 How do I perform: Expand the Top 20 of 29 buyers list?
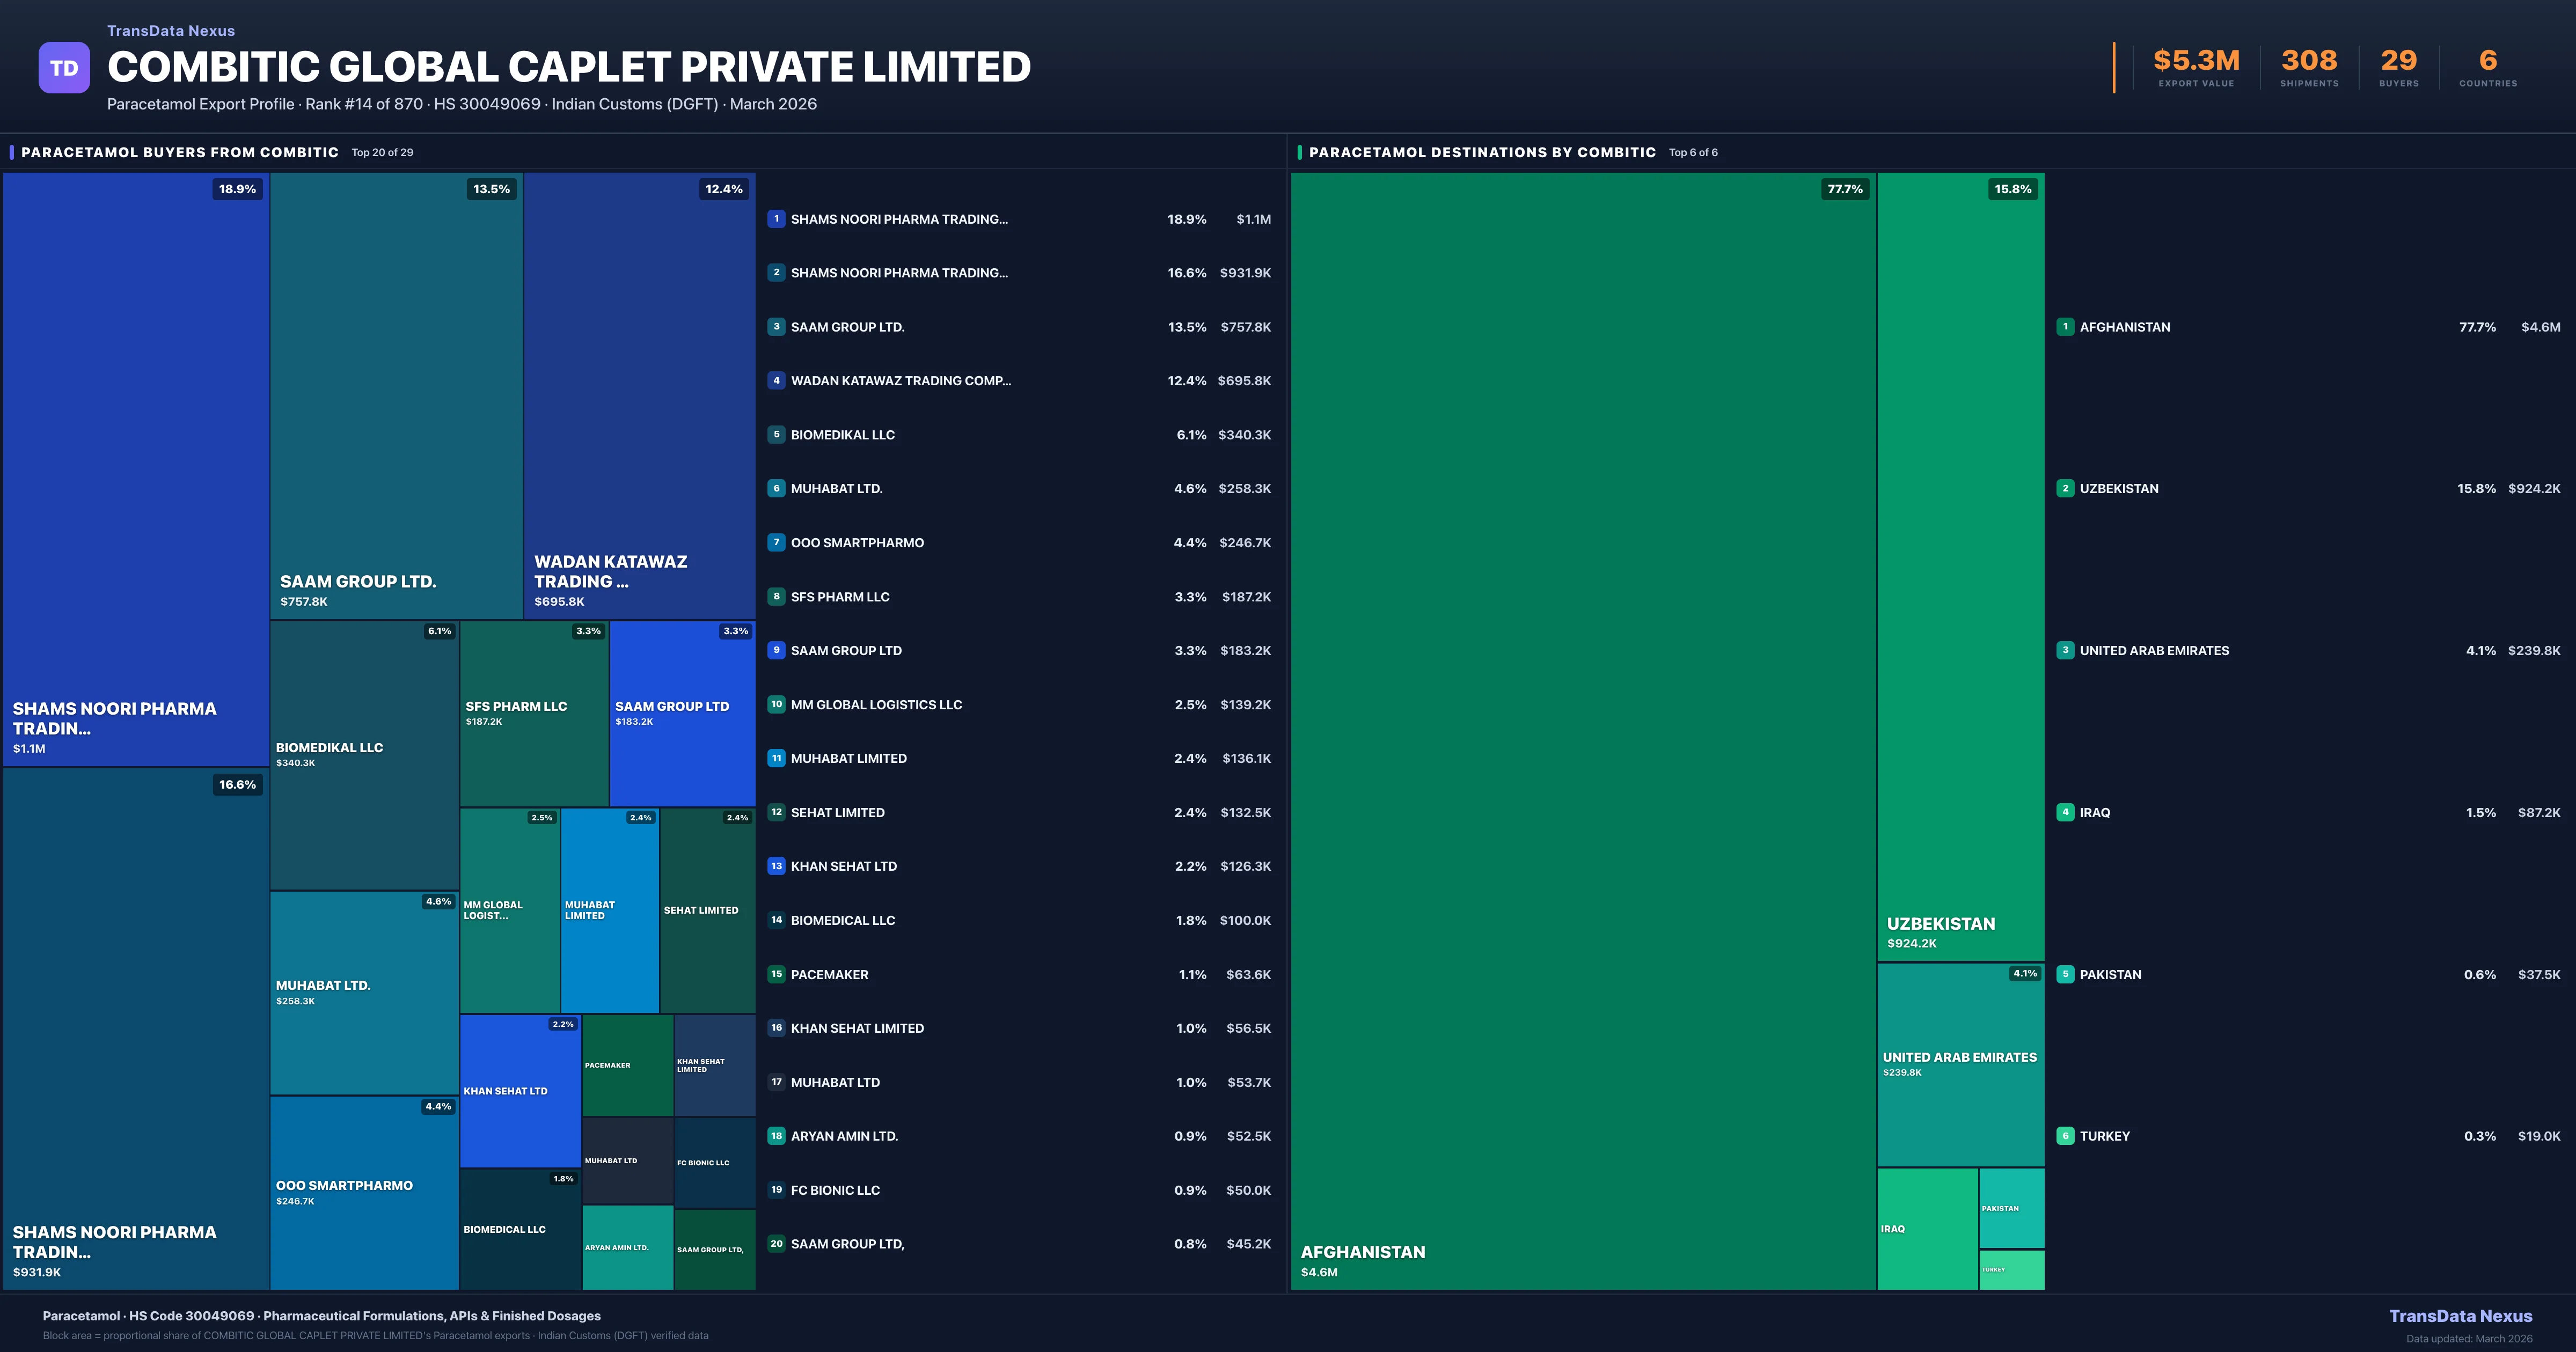[x=381, y=153]
